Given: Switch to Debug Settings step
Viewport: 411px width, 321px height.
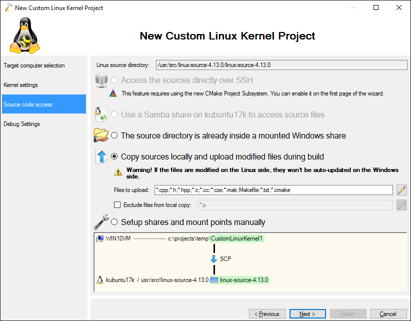Looking at the screenshot, I should pos(22,124).
